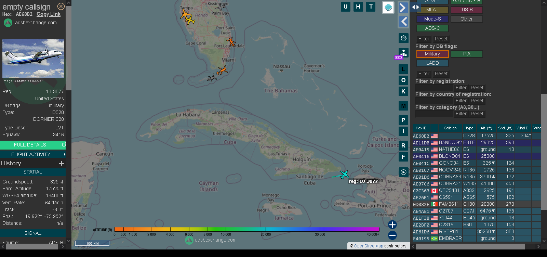Click the category filter input field
The image size is (547, 257).
[434, 114]
